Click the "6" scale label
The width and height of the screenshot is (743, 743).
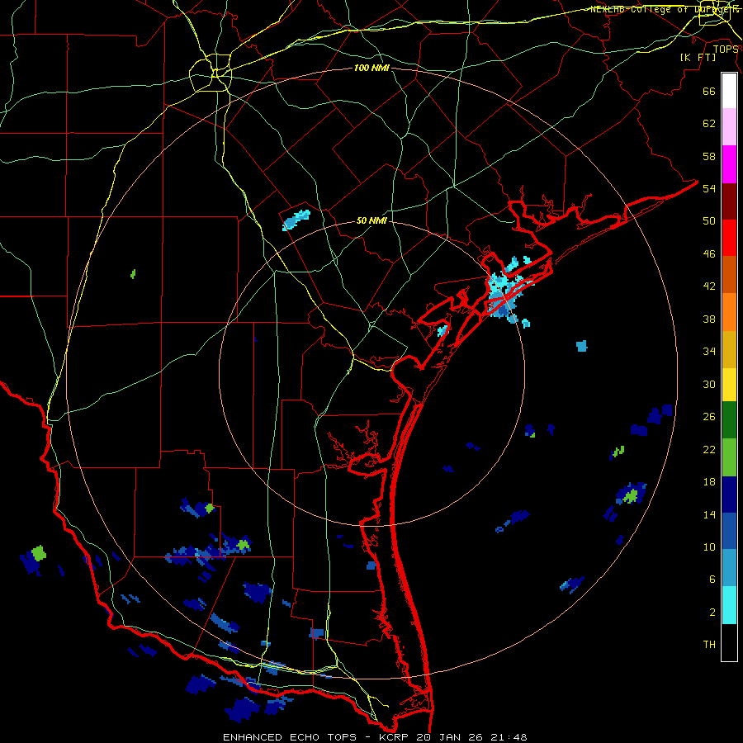click(712, 579)
